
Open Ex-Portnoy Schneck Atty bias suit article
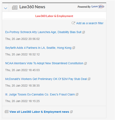point(43,32)
